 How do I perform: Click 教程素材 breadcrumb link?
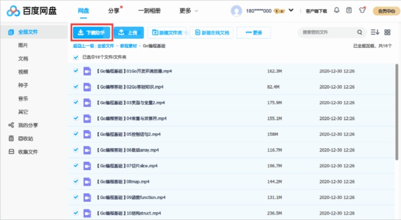coord(128,46)
